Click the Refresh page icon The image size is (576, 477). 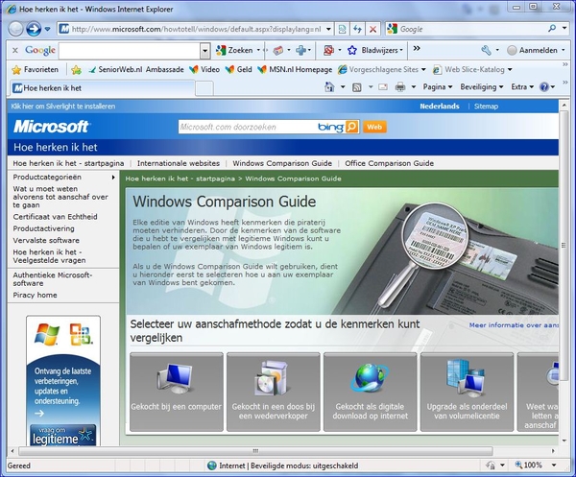pos(357,29)
